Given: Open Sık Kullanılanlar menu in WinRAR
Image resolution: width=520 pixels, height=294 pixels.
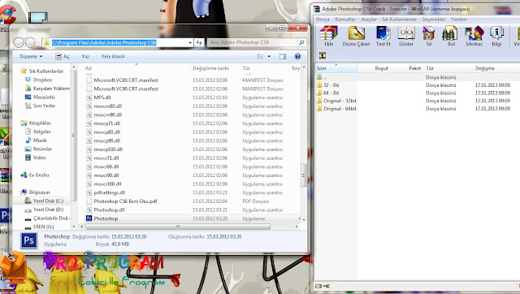Looking at the screenshot, I should tap(399, 19).
